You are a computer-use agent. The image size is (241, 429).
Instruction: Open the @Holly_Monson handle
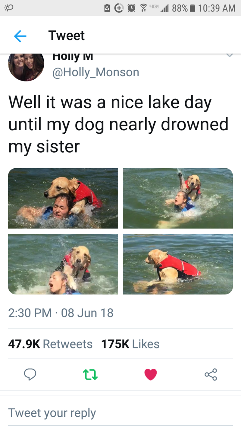tap(96, 72)
